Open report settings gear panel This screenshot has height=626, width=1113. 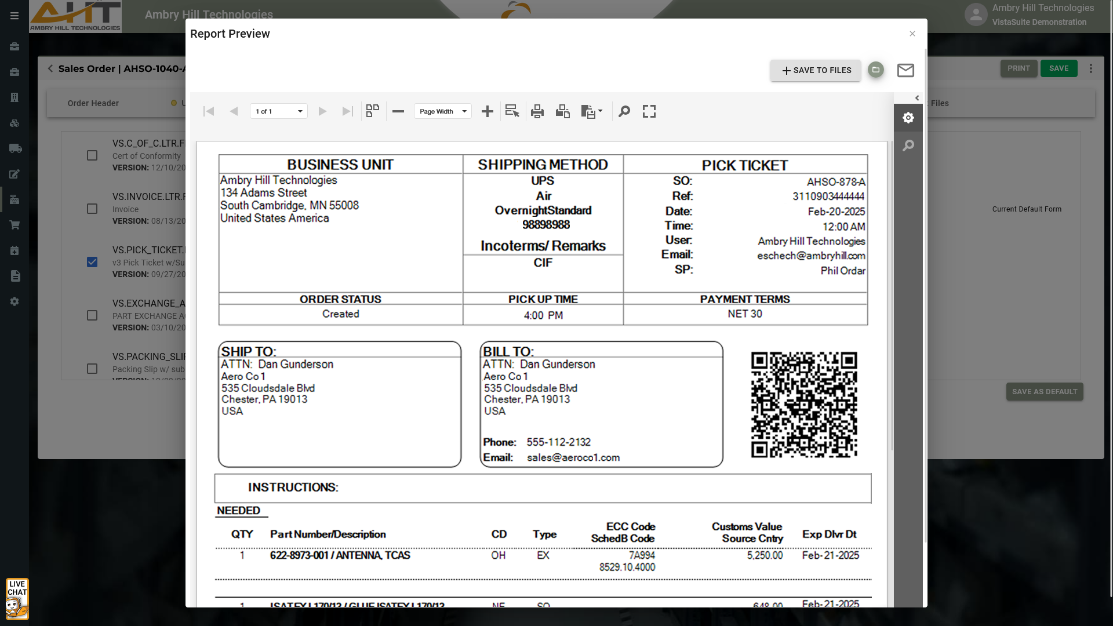(x=908, y=118)
